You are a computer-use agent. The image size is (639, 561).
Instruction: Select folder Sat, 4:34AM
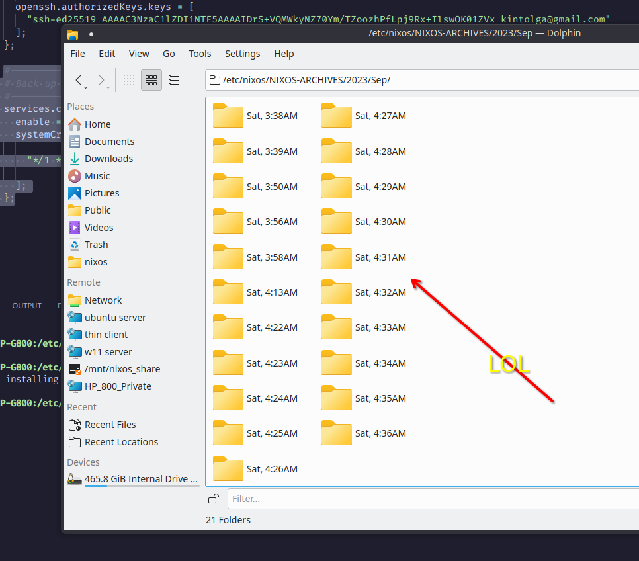point(364,363)
